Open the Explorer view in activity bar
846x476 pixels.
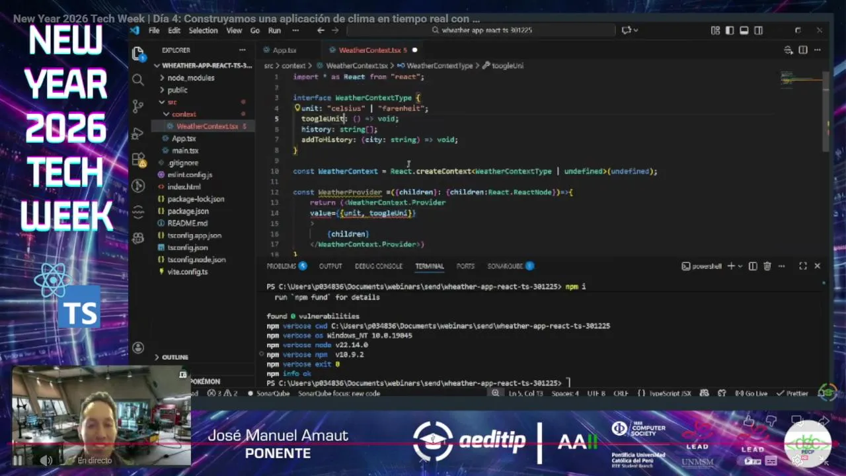(138, 53)
